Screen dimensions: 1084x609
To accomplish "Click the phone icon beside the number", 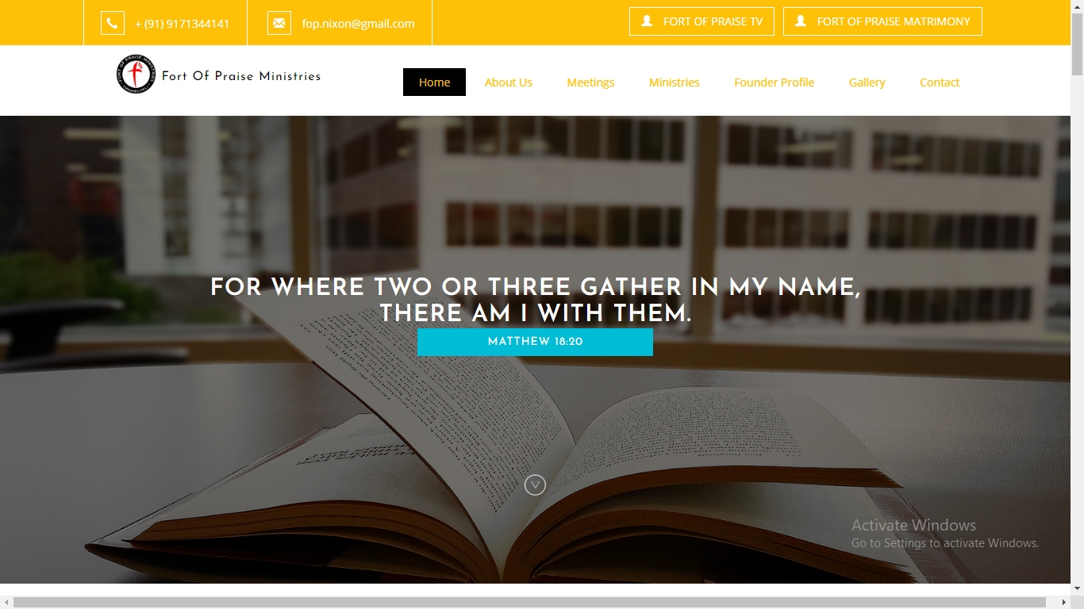I will 113,23.
